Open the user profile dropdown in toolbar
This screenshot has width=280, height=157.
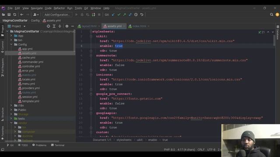tap(36, 14)
